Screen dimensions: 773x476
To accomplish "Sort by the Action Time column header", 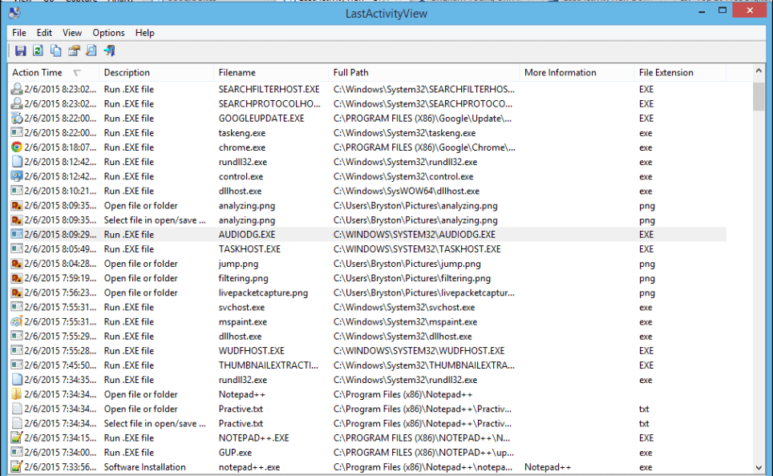I will point(53,72).
